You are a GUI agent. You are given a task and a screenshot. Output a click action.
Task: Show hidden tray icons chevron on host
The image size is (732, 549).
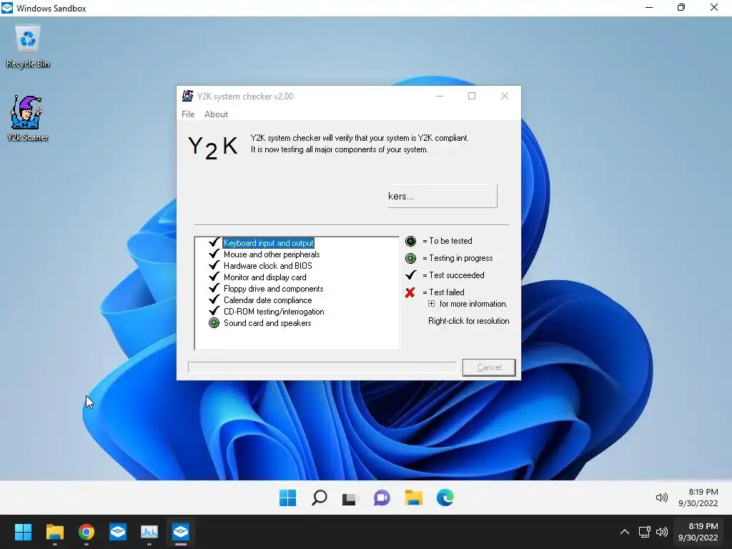(x=624, y=532)
